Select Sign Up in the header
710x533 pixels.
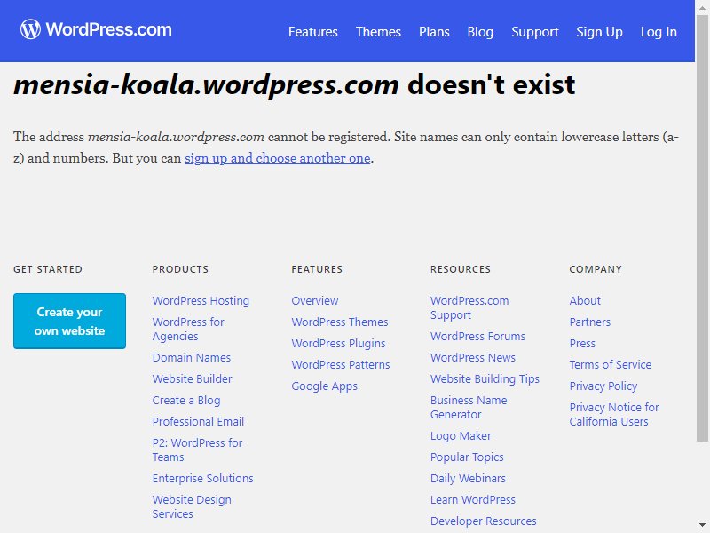(x=599, y=32)
